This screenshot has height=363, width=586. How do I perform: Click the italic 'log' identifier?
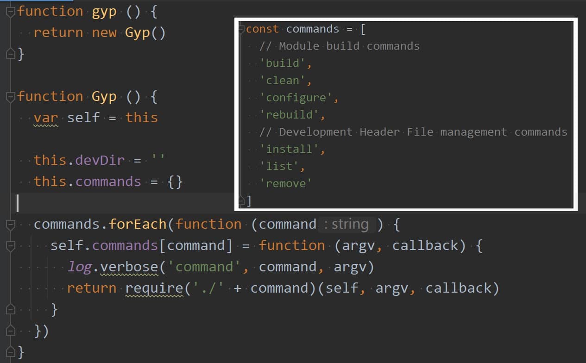coord(79,267)
